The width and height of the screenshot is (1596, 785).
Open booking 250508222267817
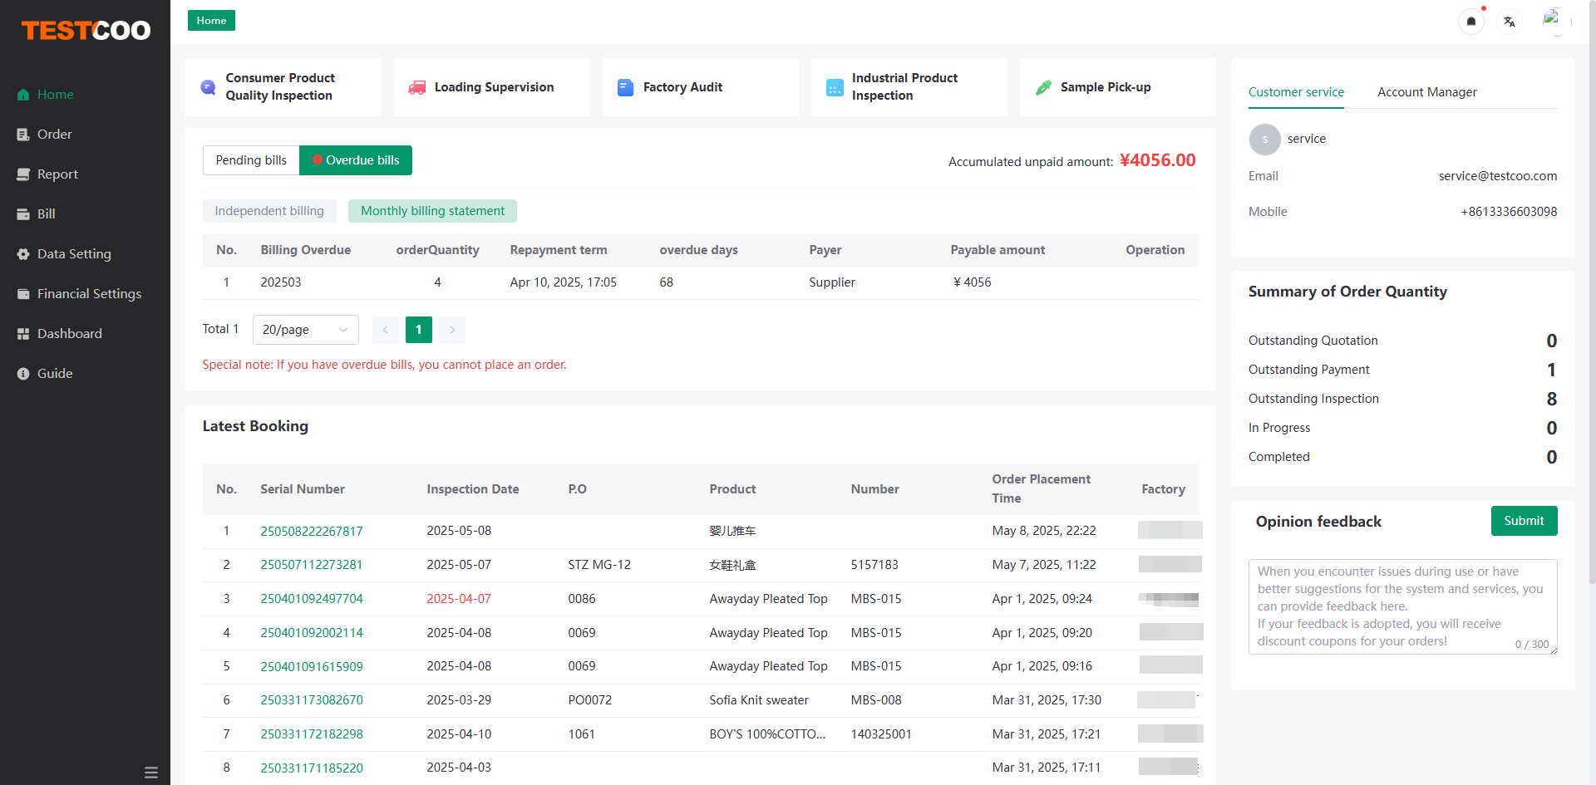coord(312,532)
